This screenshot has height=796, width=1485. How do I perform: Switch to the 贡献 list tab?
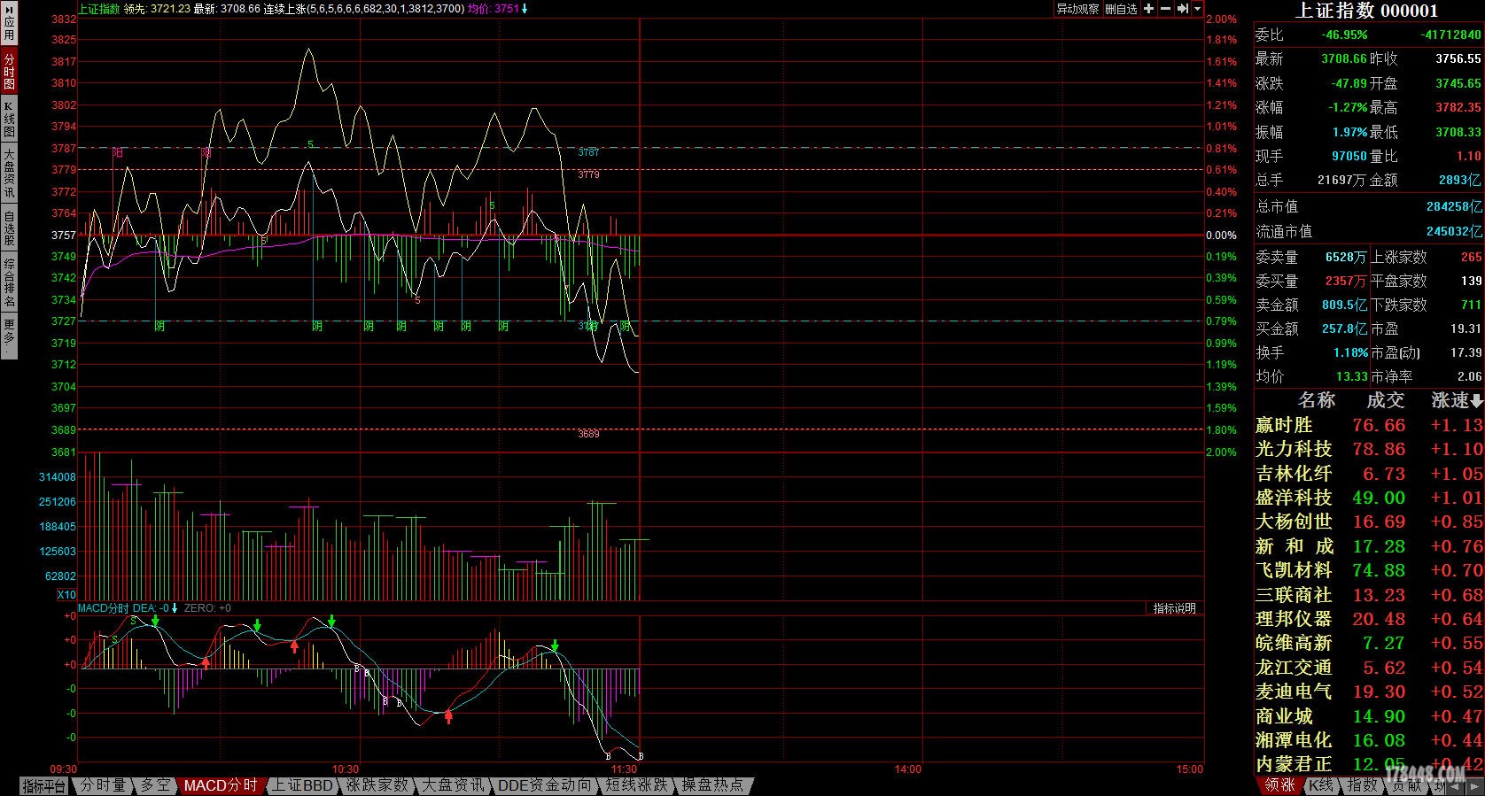(x=1407, y=786)
